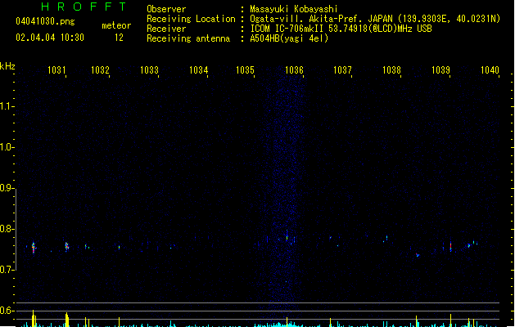Viewport: 515px width, 327px height.
Task: Click the 1038 time axis label
Action: [x=391, y=69]
